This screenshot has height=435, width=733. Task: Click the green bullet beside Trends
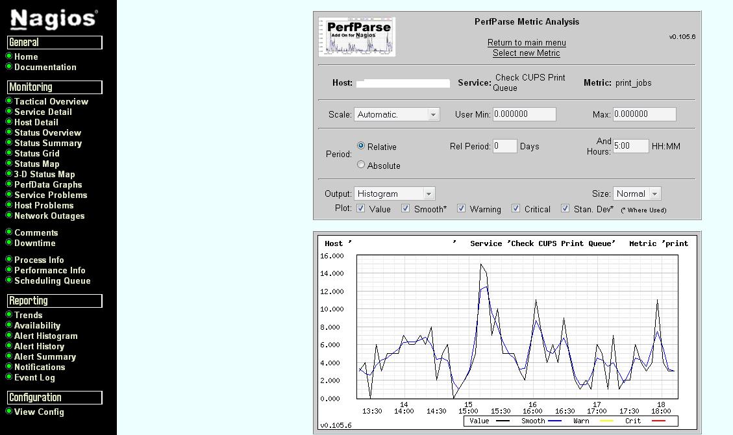9,314
